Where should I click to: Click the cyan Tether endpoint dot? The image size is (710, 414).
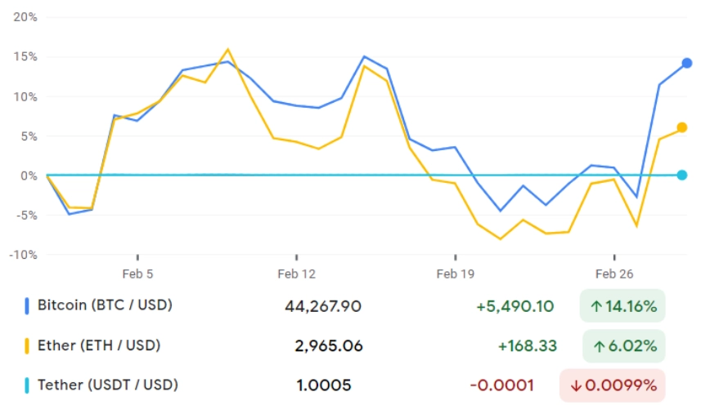682,175
